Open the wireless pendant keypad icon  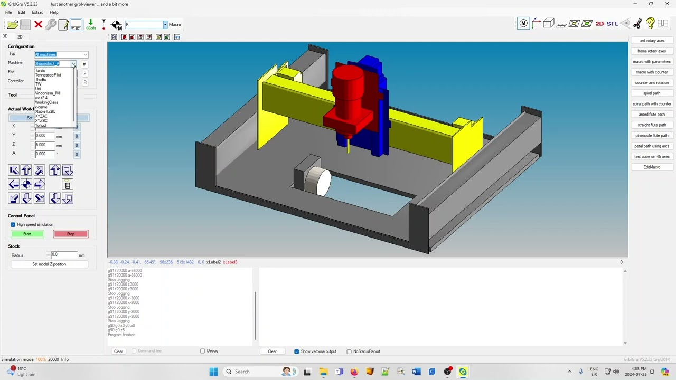coord(67,185)
